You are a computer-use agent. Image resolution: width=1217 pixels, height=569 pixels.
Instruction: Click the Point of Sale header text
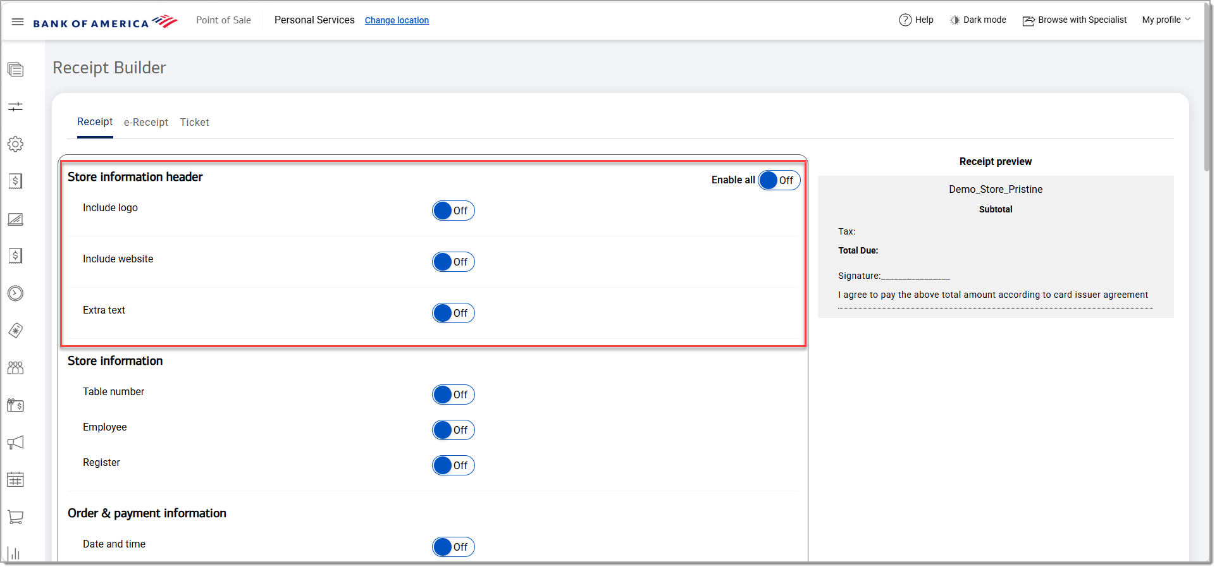coord(223,20)
